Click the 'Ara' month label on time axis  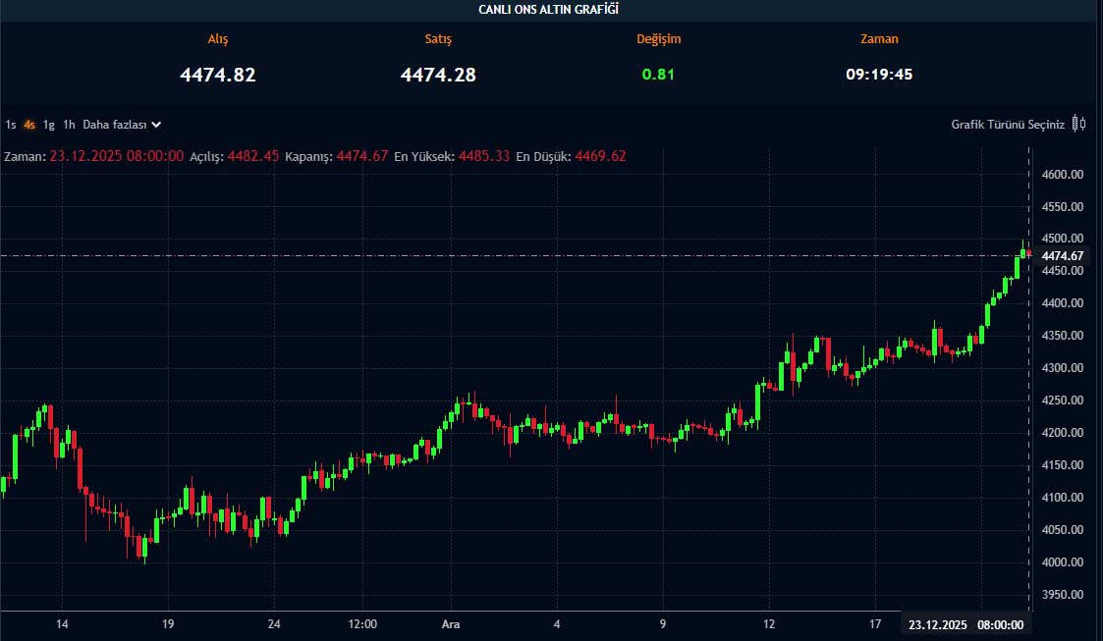[451, 624]
